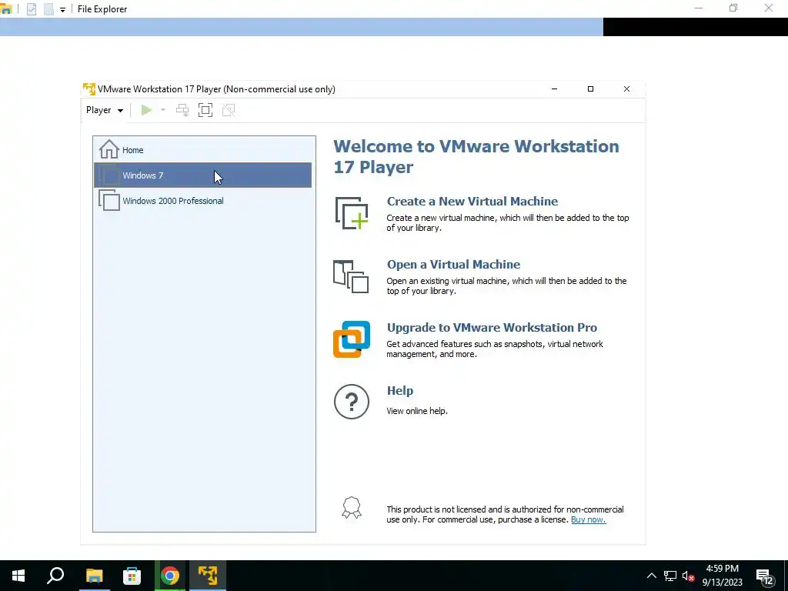Click the taskbar Search magnifier icon
Viewport: 788px width, 591px height.
pos(55,576)
